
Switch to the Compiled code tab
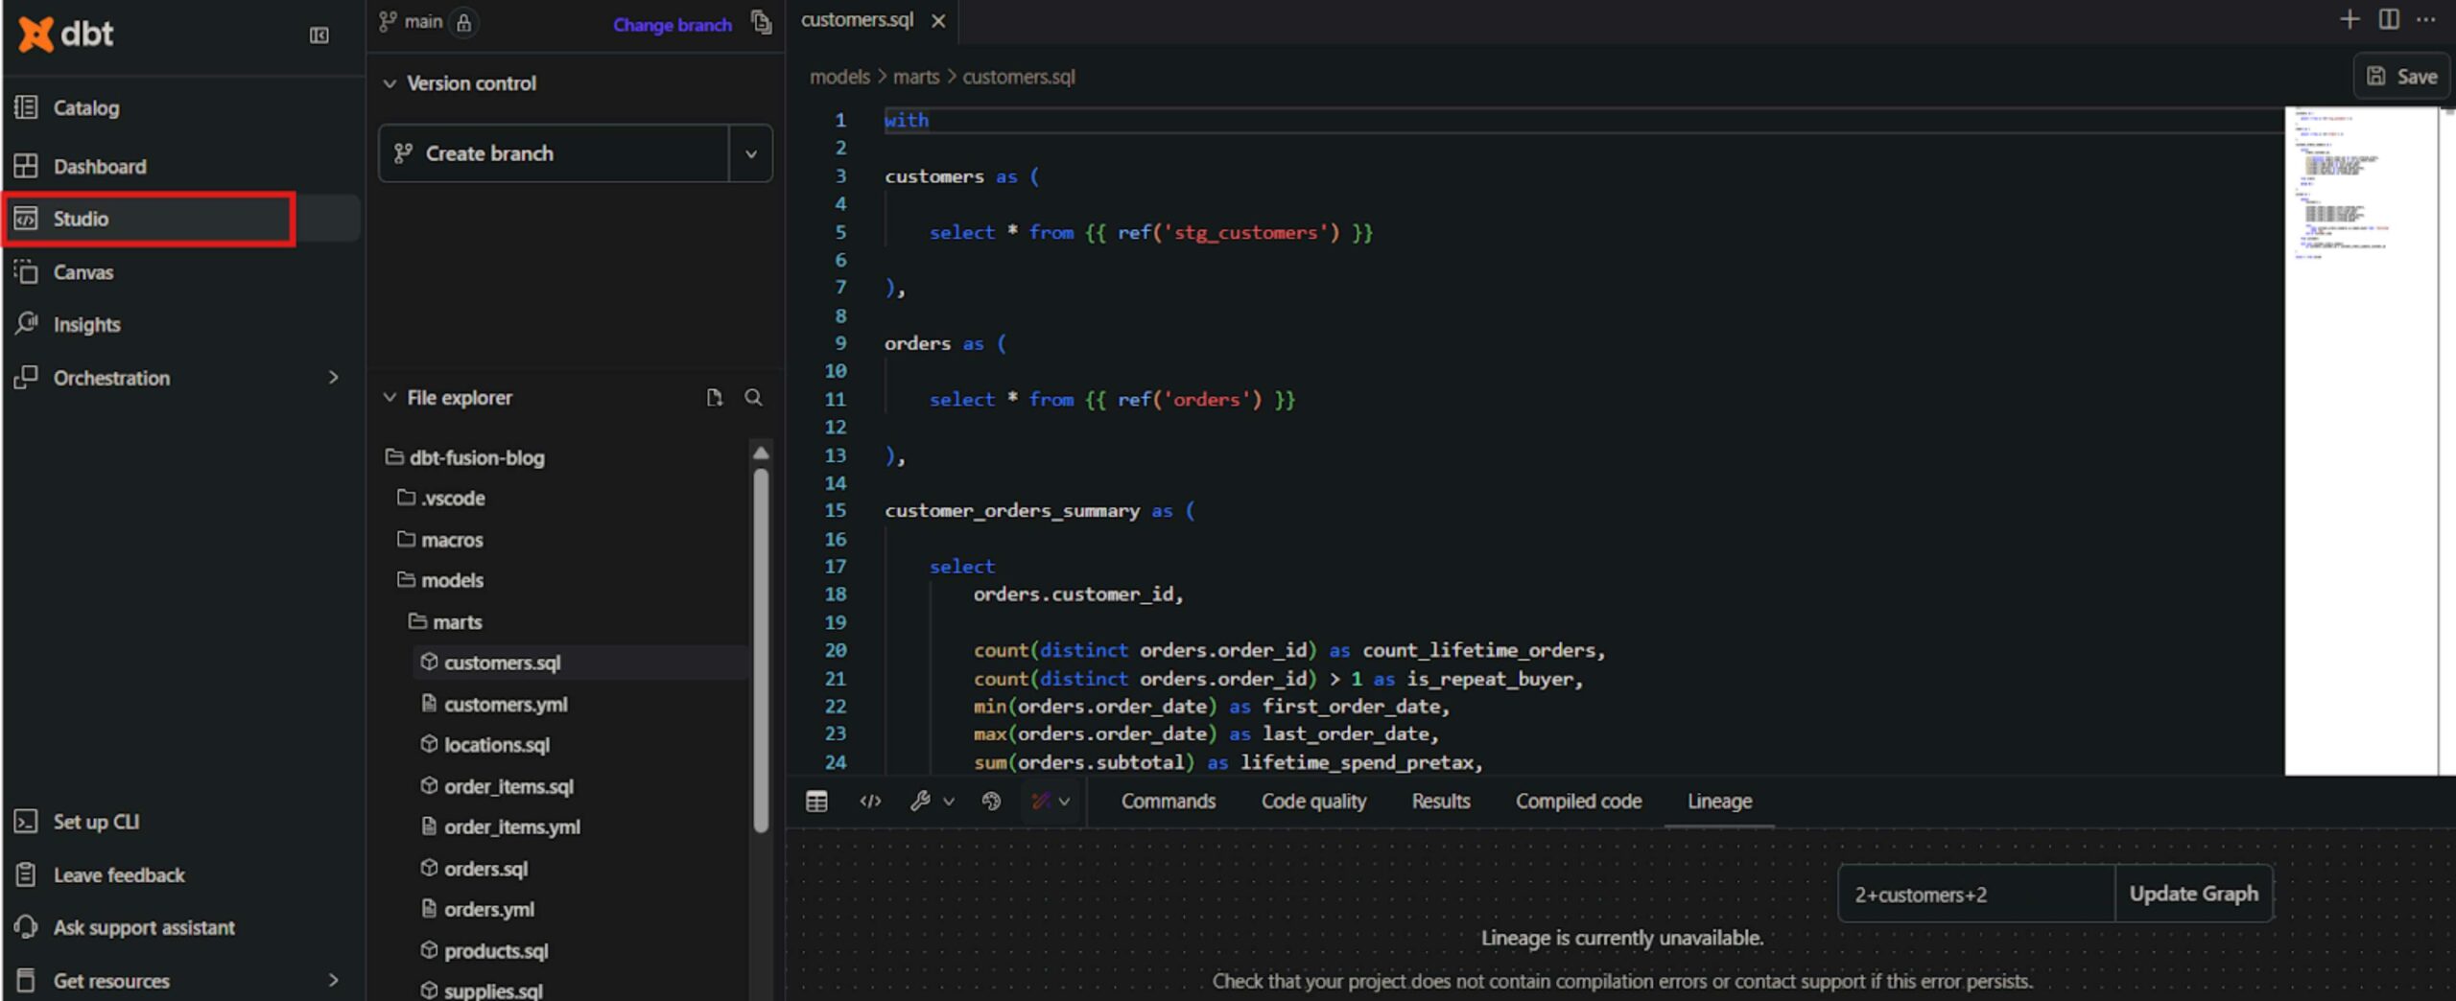coord(1578,802)
